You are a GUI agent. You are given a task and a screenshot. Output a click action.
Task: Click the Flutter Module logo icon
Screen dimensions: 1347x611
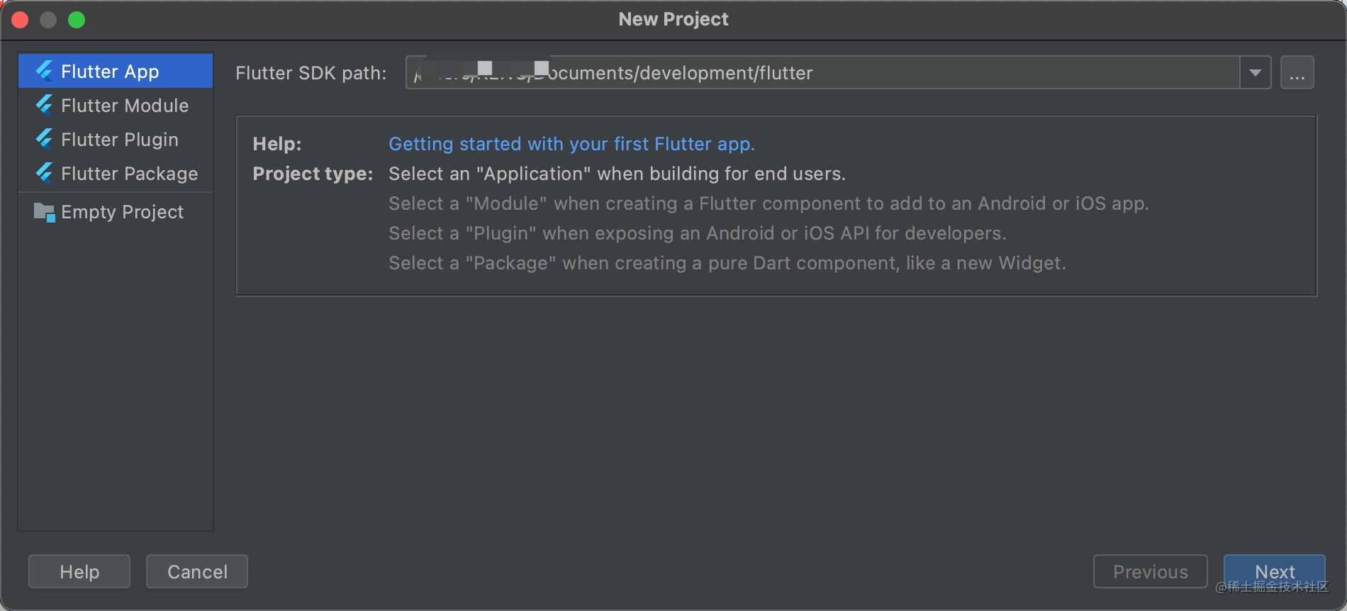pyautogui.click(x=45, y=105)
